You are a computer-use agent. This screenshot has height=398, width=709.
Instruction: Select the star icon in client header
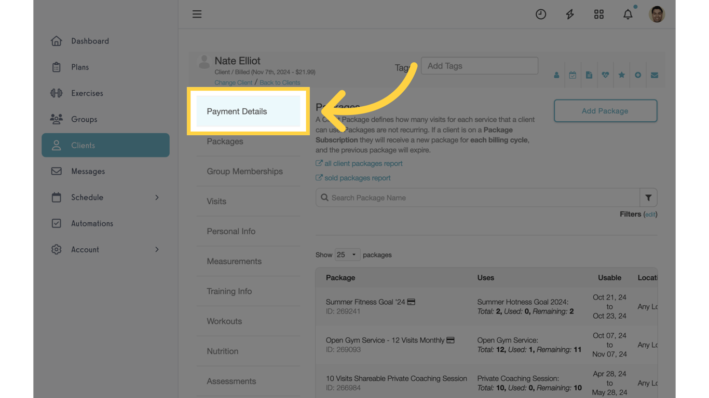click(x=622, y=75)
